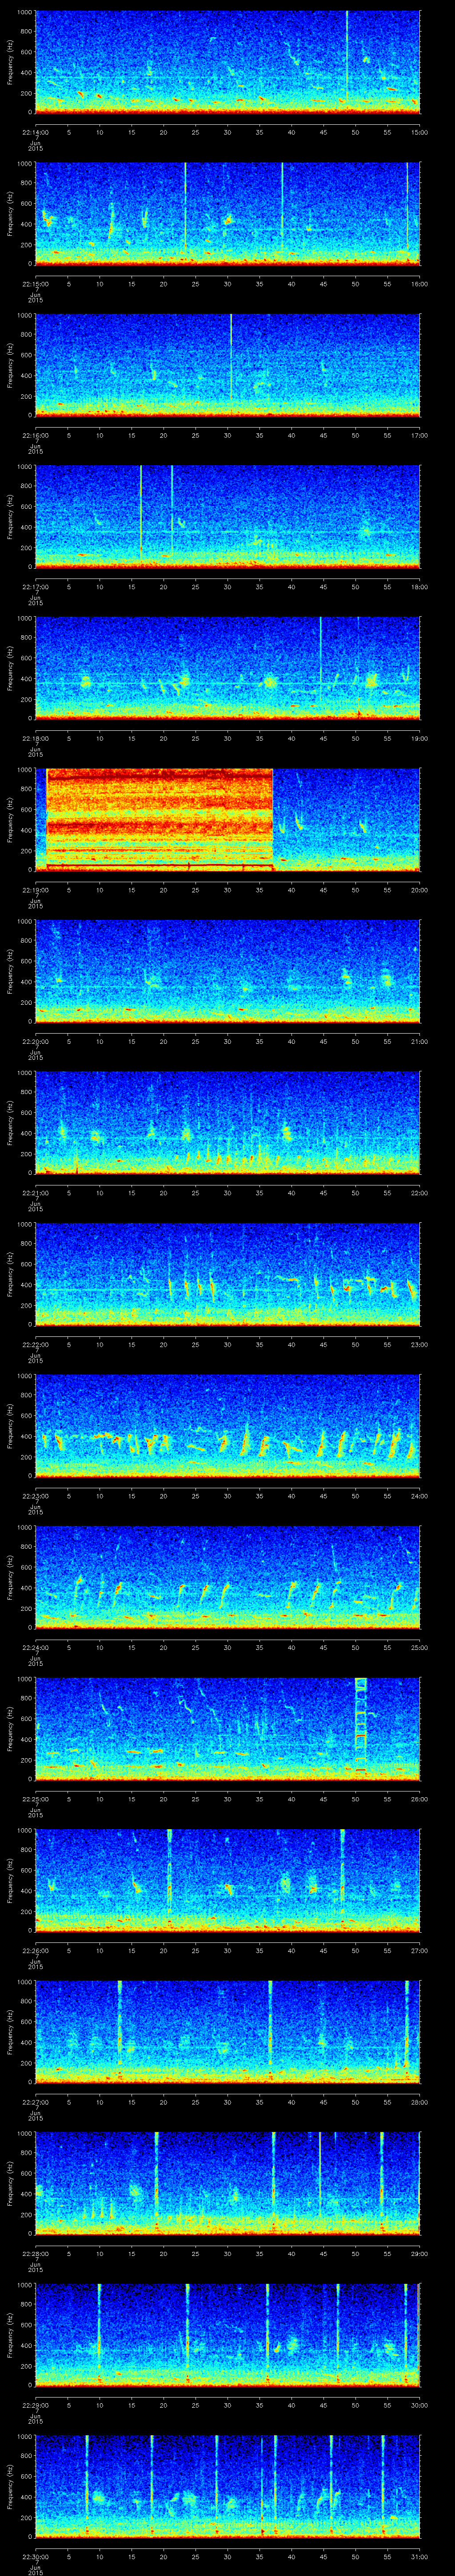Open the spectrogram panel starting at 22:23:00
Viewport: 455px width, 2576px height.
pyautogui.click(x=227, y=1425)
